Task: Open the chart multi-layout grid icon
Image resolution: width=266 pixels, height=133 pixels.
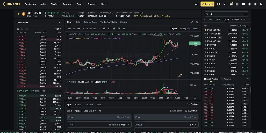Action: 197,22
